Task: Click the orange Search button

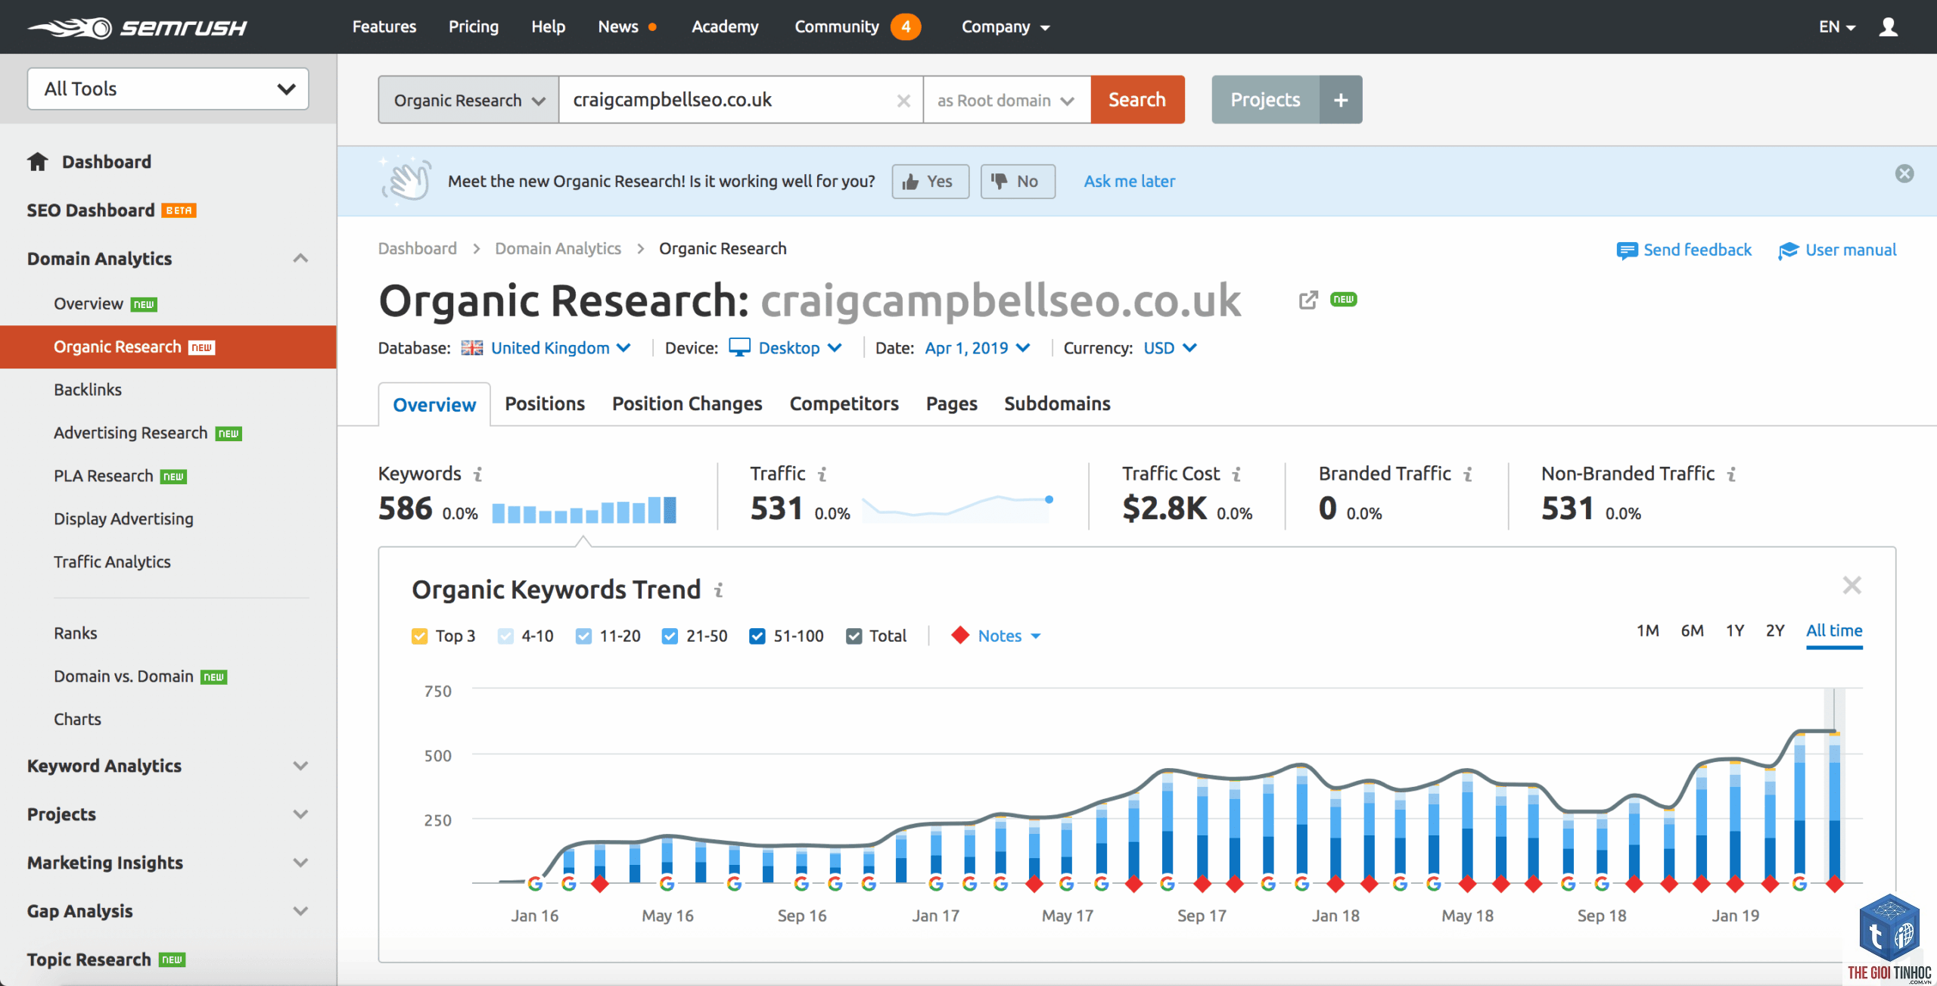Action: click(x=1137, y=100)
